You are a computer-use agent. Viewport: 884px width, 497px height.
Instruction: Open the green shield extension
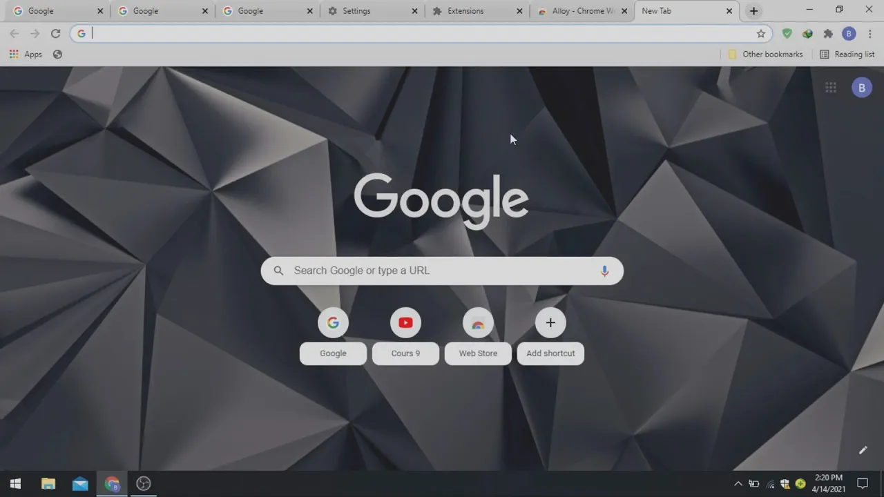point(787,33)
